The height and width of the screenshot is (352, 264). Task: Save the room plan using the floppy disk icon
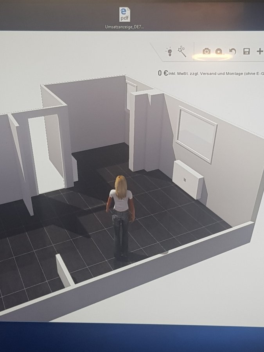click(246, 51)
